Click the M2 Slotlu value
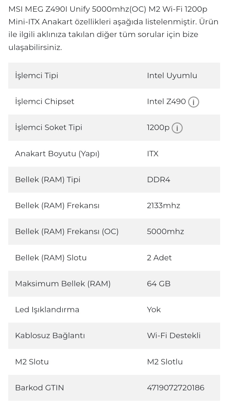The image size is (228, 405). pyautogui.click(x=165, y=361)
